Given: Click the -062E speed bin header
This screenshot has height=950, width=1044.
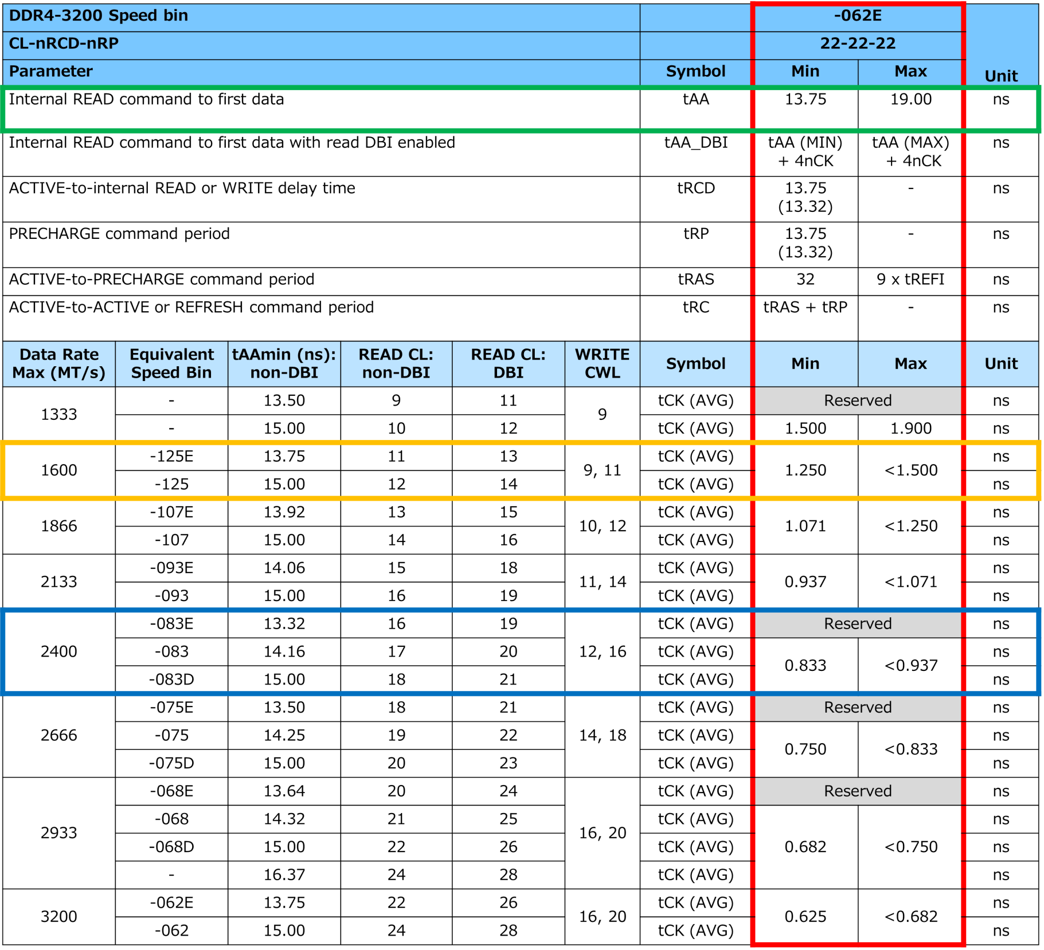Looking at the screenshot, I should (857, 15).
